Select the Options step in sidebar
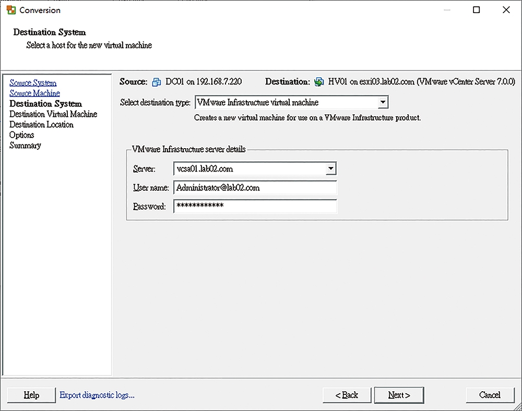Viewport: 522px width, 411px height. click(x=21, y=135)
